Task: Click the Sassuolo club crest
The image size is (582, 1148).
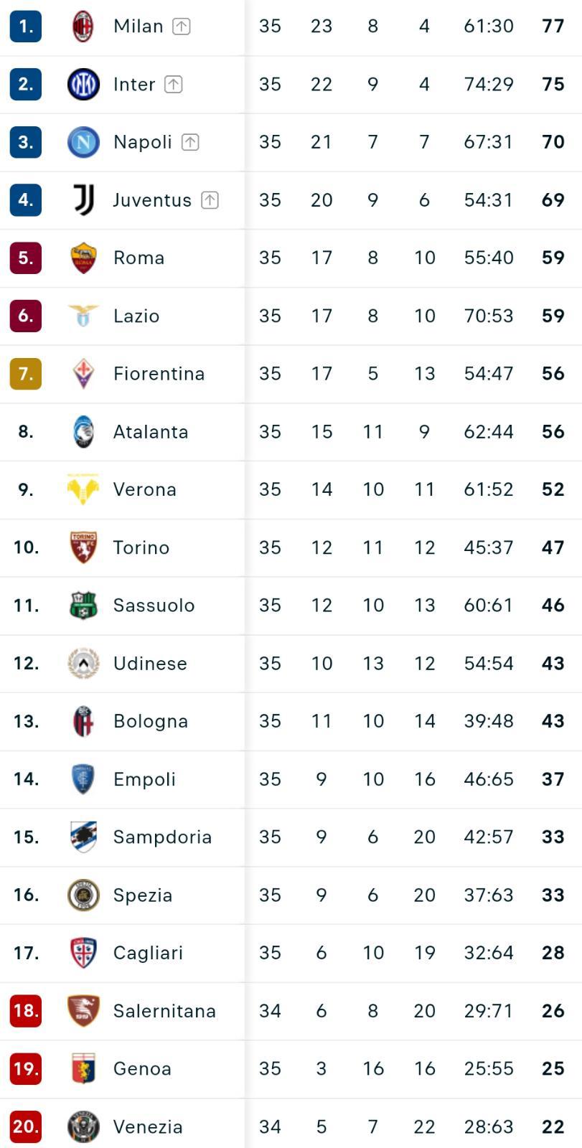Action: (83, 606)
